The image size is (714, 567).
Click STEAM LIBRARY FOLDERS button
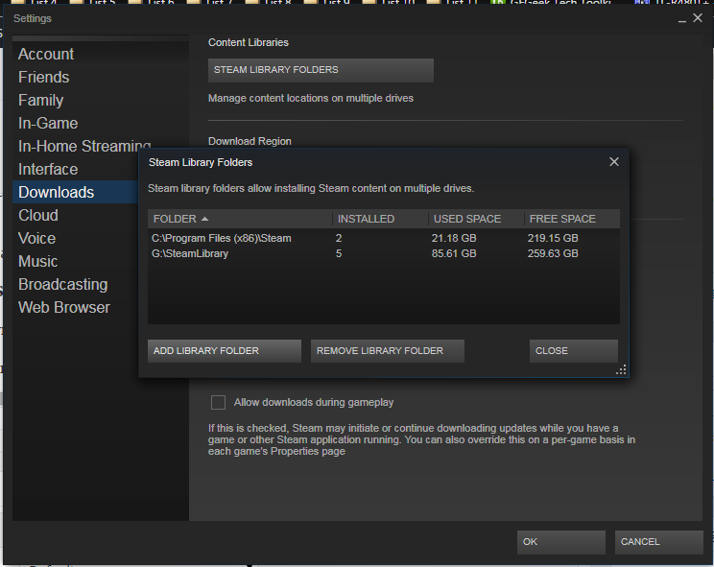(x=321, y=70)
